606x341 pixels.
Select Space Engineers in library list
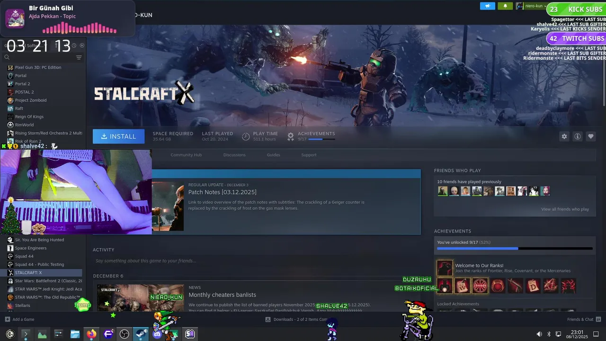coord(31,248)
